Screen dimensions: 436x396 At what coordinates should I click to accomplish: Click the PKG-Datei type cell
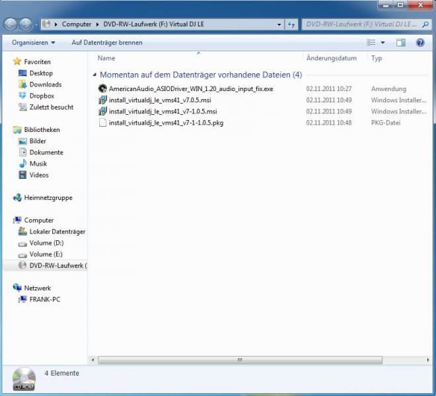pos(386,123)
